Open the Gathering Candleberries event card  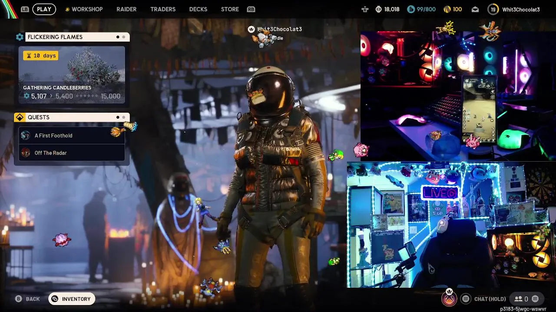point(72,75)
